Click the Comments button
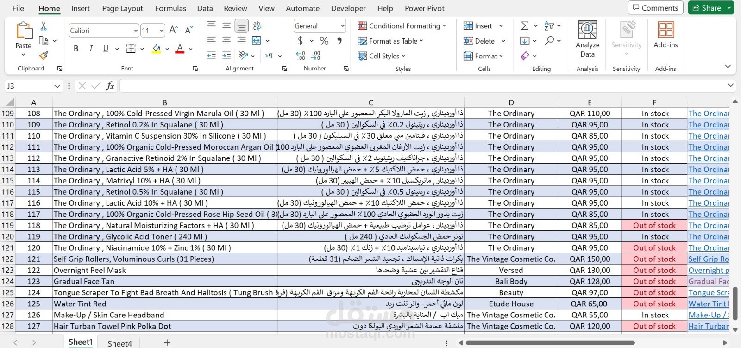 tap(655, 8)
